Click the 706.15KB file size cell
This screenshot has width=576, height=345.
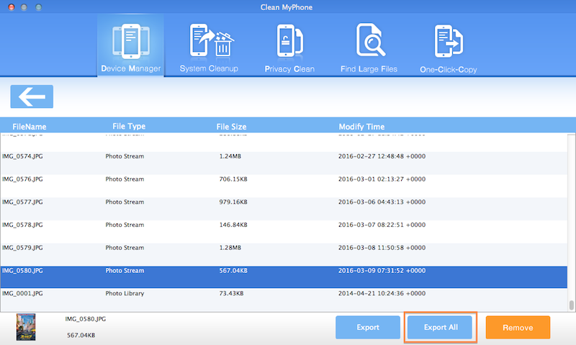click(x=233, y=179)
